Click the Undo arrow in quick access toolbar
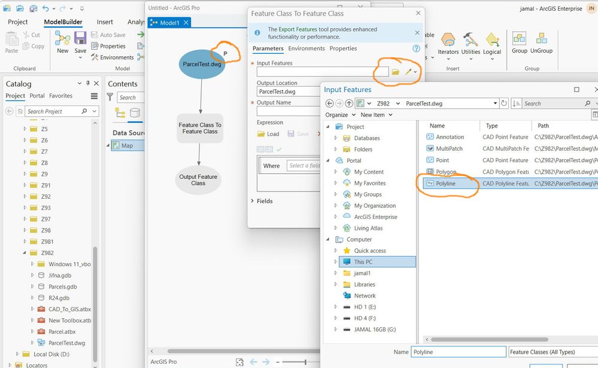 tap(45, 8)
